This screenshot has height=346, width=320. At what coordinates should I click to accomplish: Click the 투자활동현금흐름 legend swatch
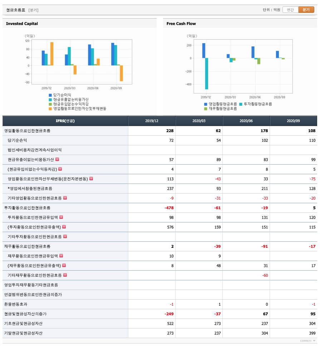tap(241, 104)
